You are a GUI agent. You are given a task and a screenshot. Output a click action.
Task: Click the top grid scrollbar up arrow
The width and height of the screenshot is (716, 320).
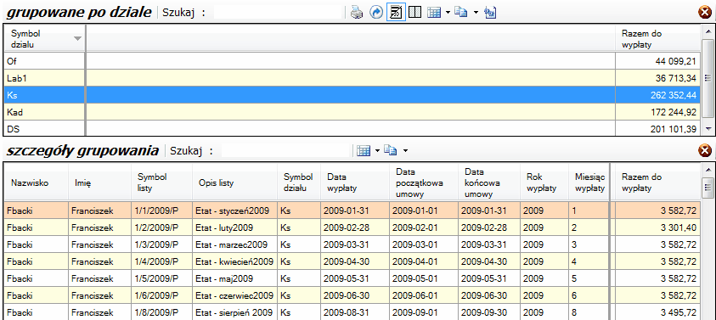click(x=708, y=31)
